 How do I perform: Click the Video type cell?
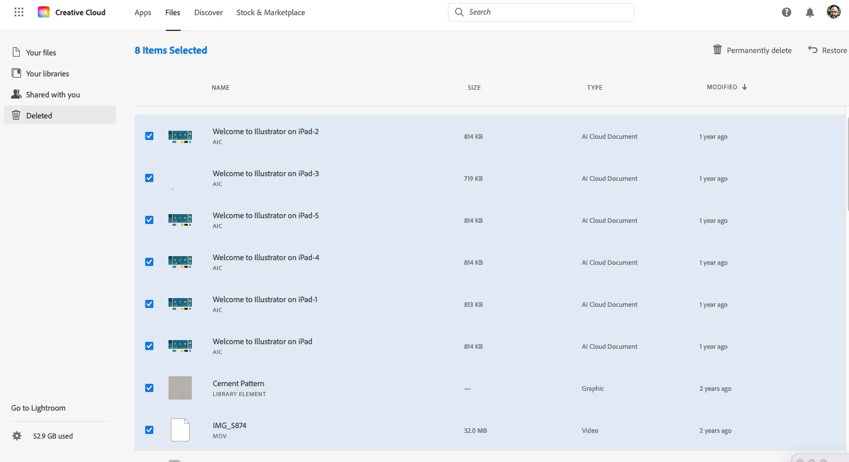(590, 430)
